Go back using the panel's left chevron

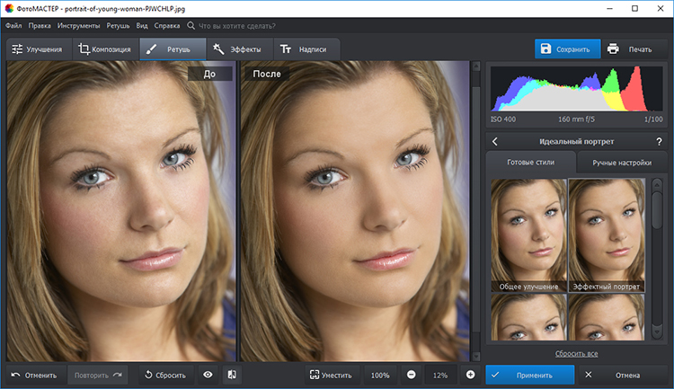(495, 142)
